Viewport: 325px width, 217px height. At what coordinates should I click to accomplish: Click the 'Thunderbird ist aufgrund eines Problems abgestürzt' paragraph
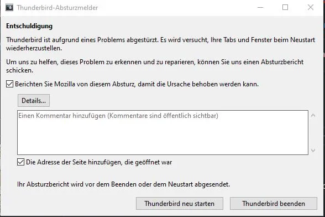(161, 44)
